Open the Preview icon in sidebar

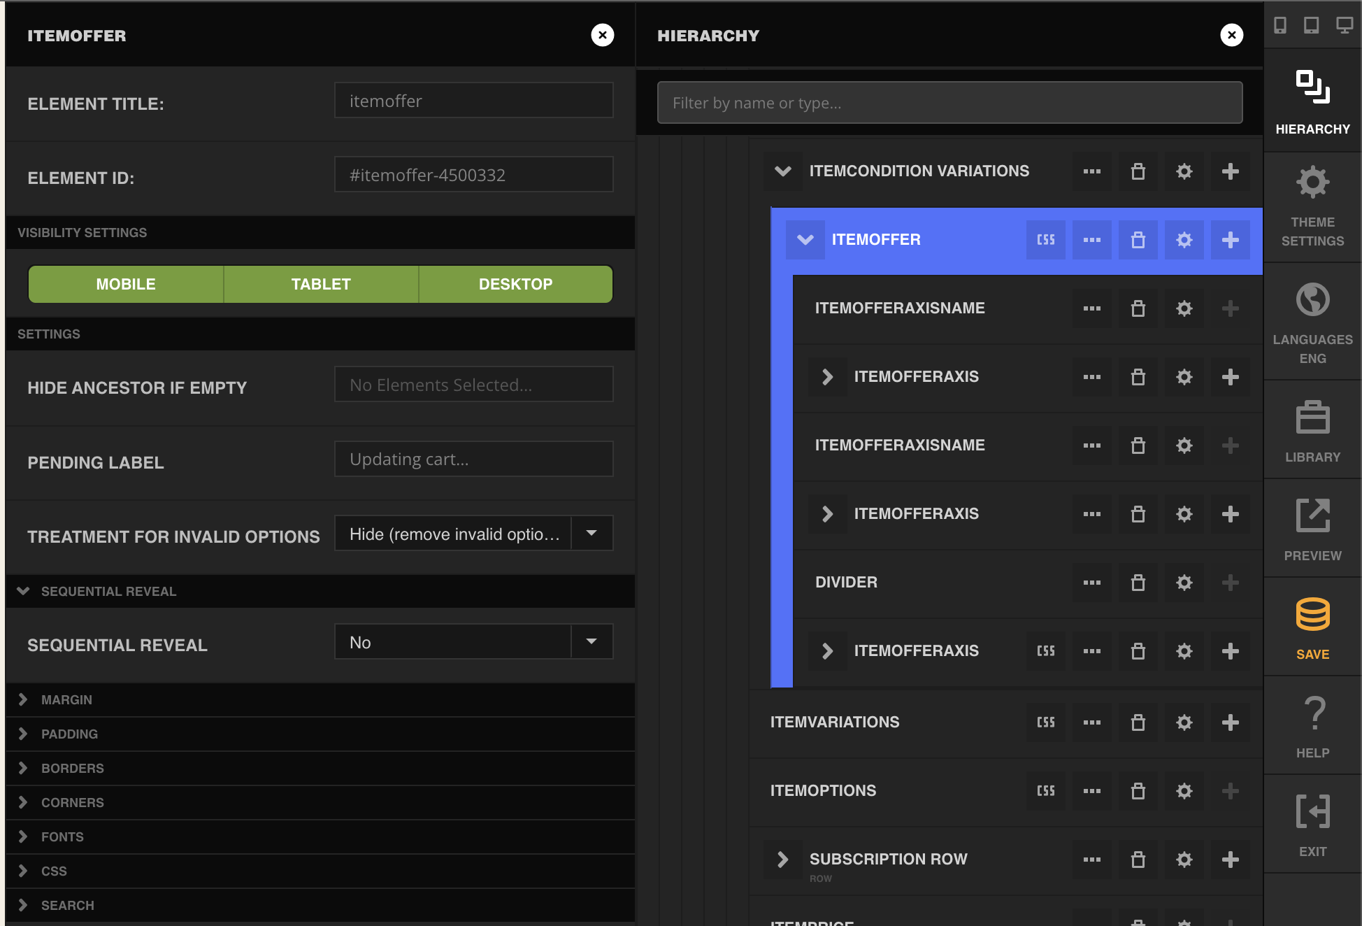click(1312, 516)
